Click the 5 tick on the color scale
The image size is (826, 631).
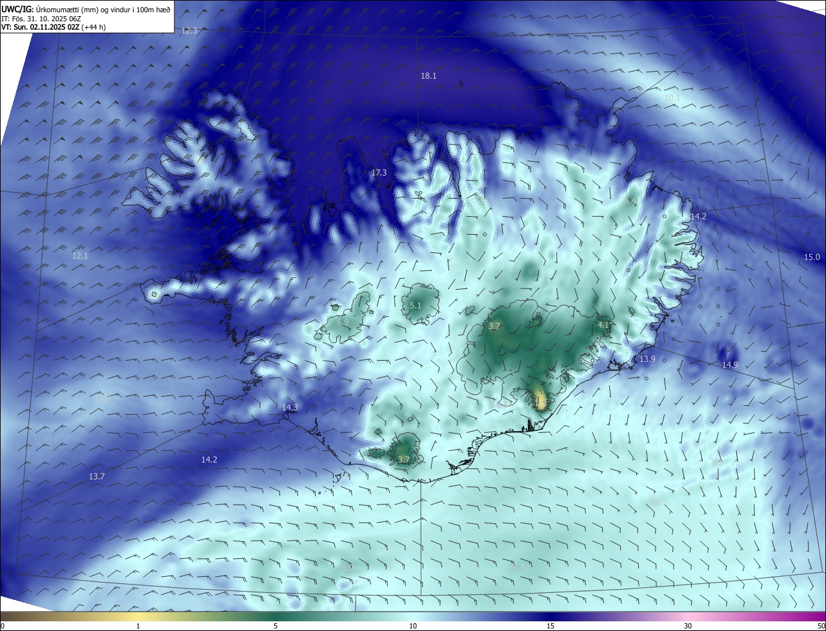pyautogui.click(x=276, y=626)
